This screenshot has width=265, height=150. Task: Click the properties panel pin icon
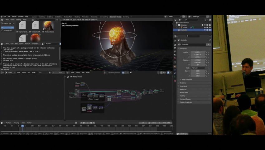[210, 40]
